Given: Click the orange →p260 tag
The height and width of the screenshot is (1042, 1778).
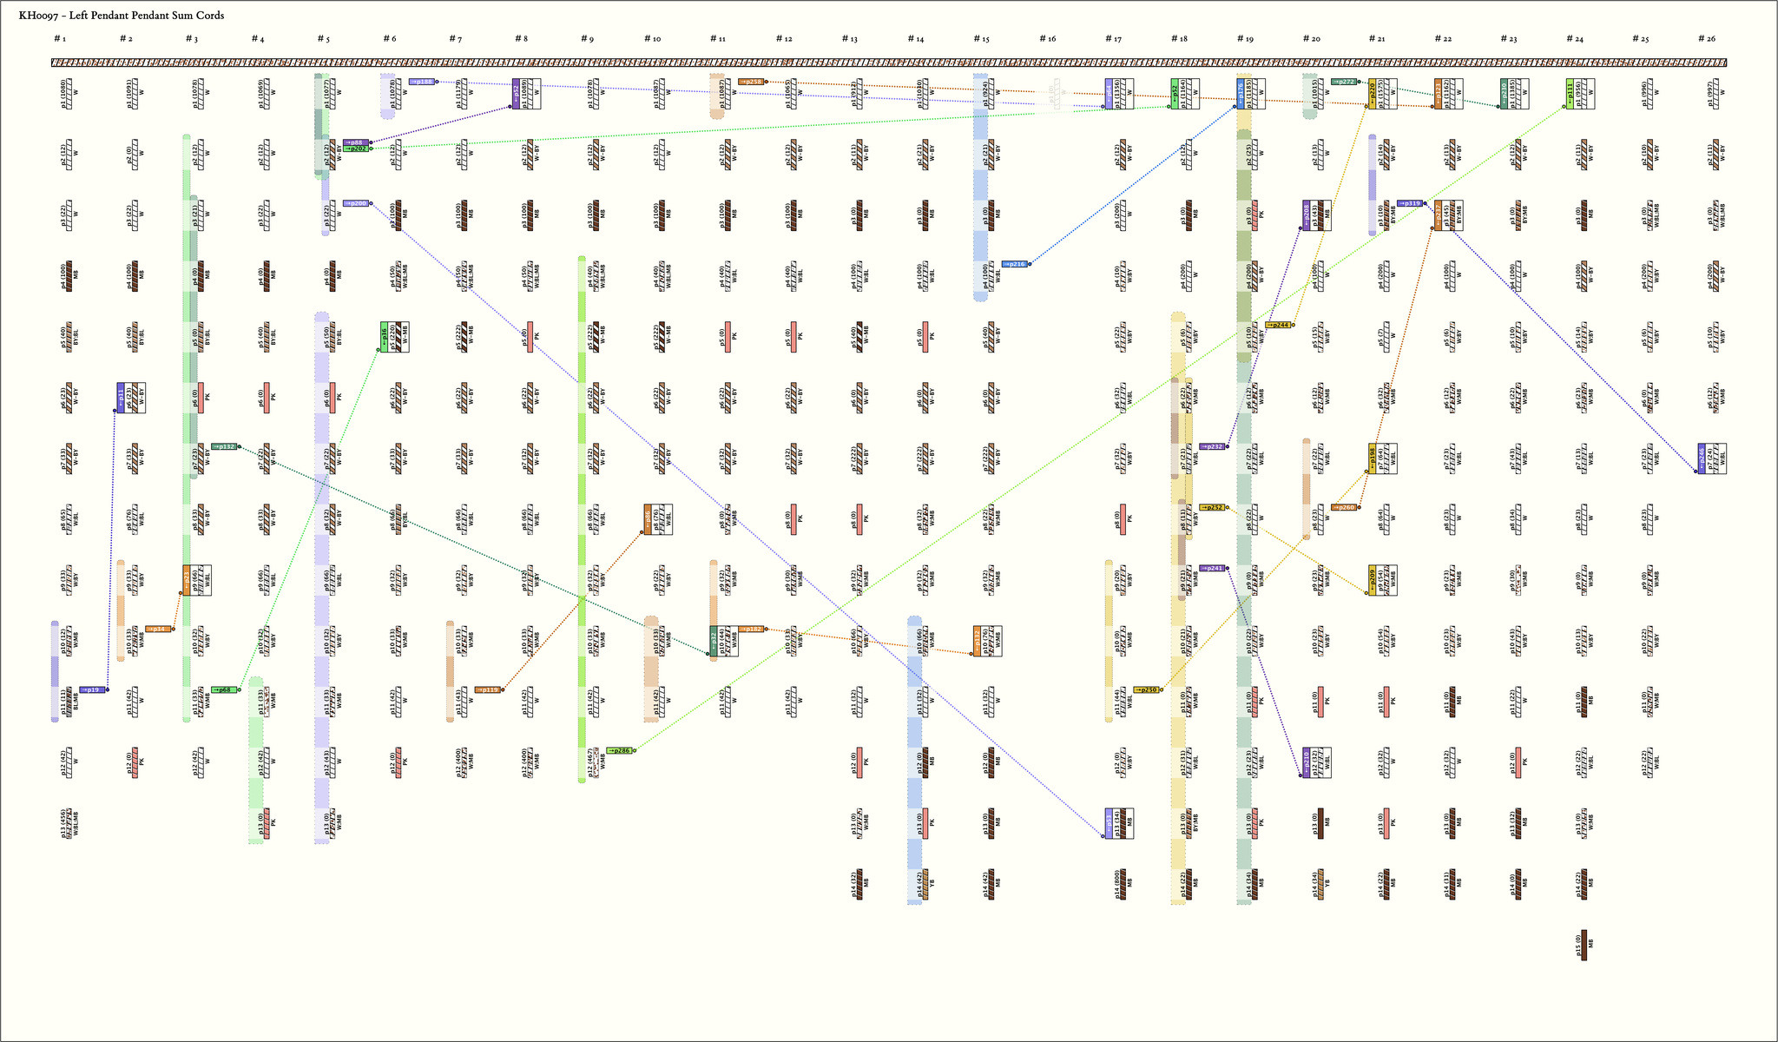Looking at the screenshot, I should 1344,507.
